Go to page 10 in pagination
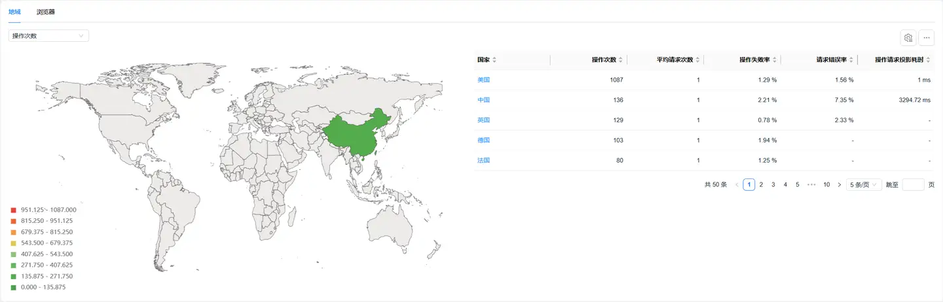Screen dimensions: 943x302 click(x=826, y=185)
